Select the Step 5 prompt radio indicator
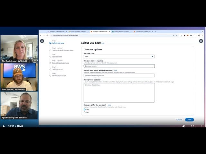 (50, 69)
